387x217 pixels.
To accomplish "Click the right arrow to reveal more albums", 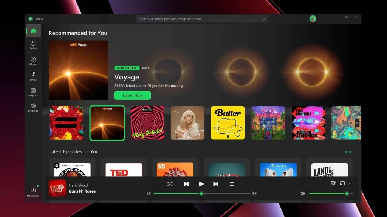I will (357, 123).
